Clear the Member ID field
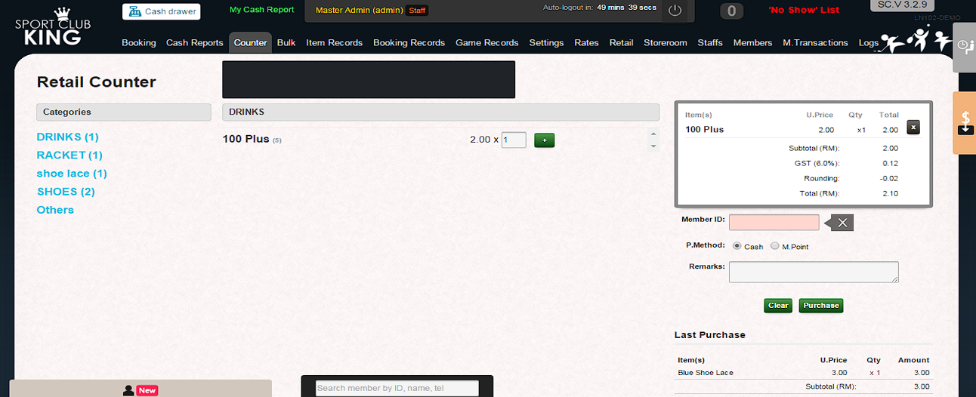 [842, 222]
